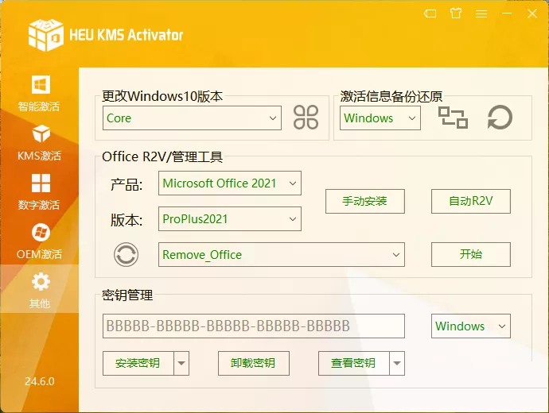Click the 版本: label
This screenshot has width=549, height=413.
point(127,220)
